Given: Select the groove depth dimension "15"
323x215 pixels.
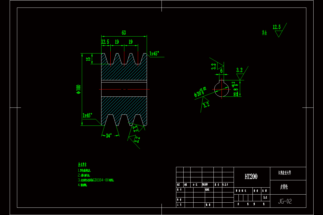Looking at the screenshot, I should pyautogui.click(x=88, y=59).
